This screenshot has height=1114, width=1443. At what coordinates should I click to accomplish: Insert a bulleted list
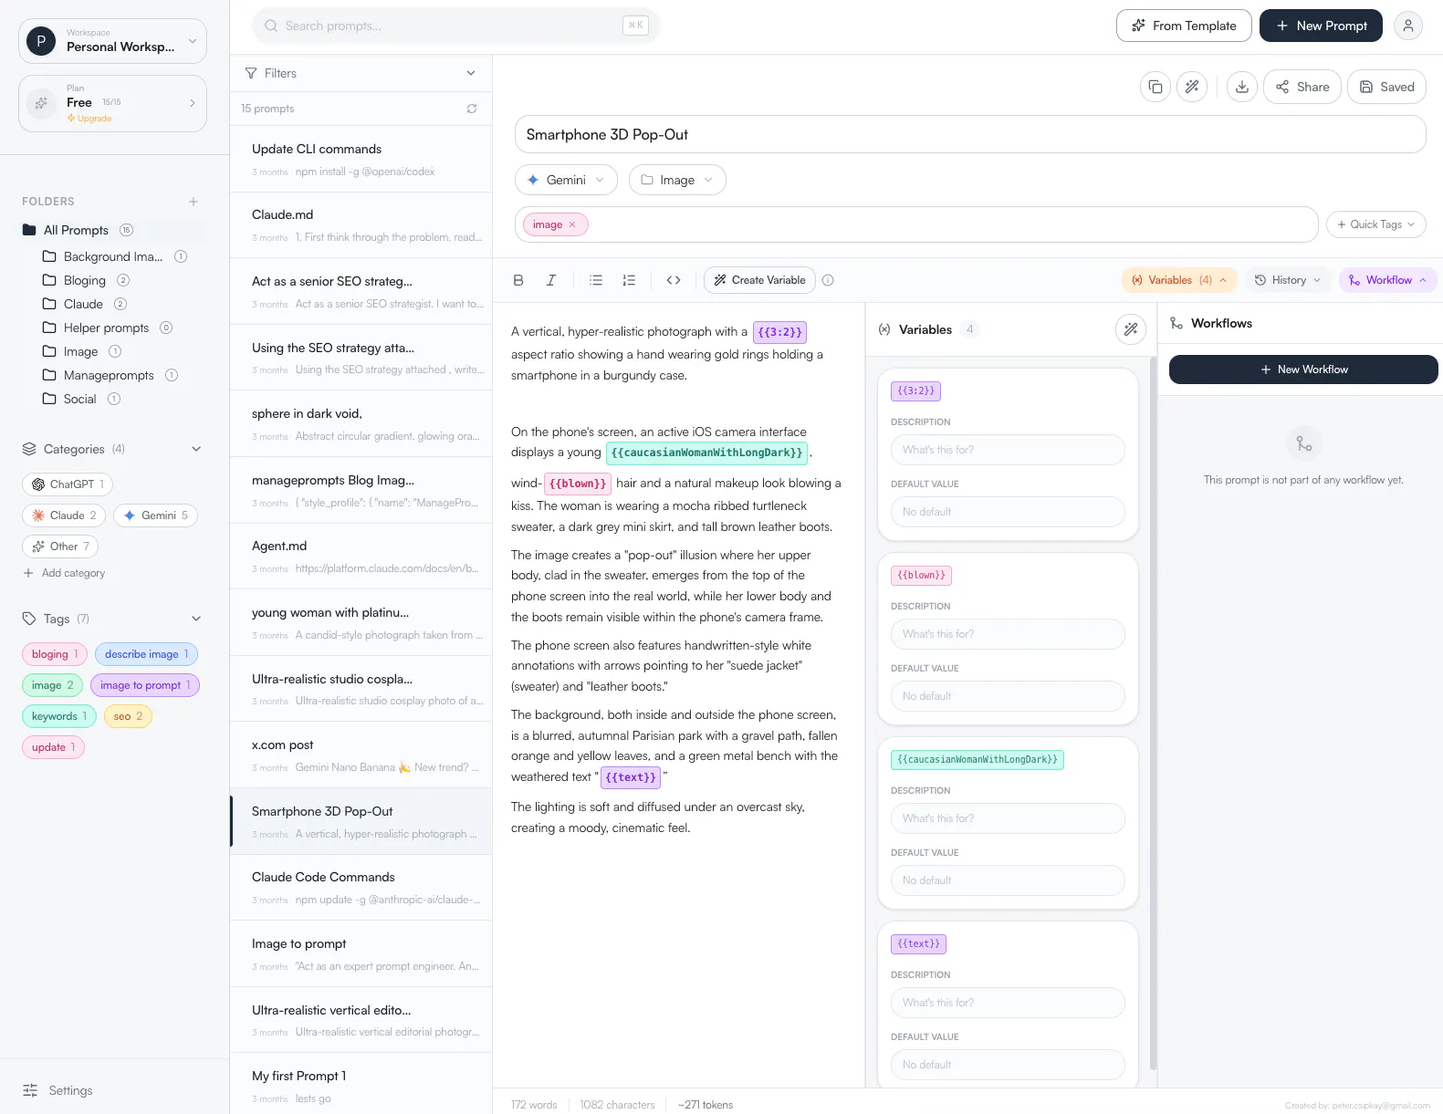coord(596,280)
